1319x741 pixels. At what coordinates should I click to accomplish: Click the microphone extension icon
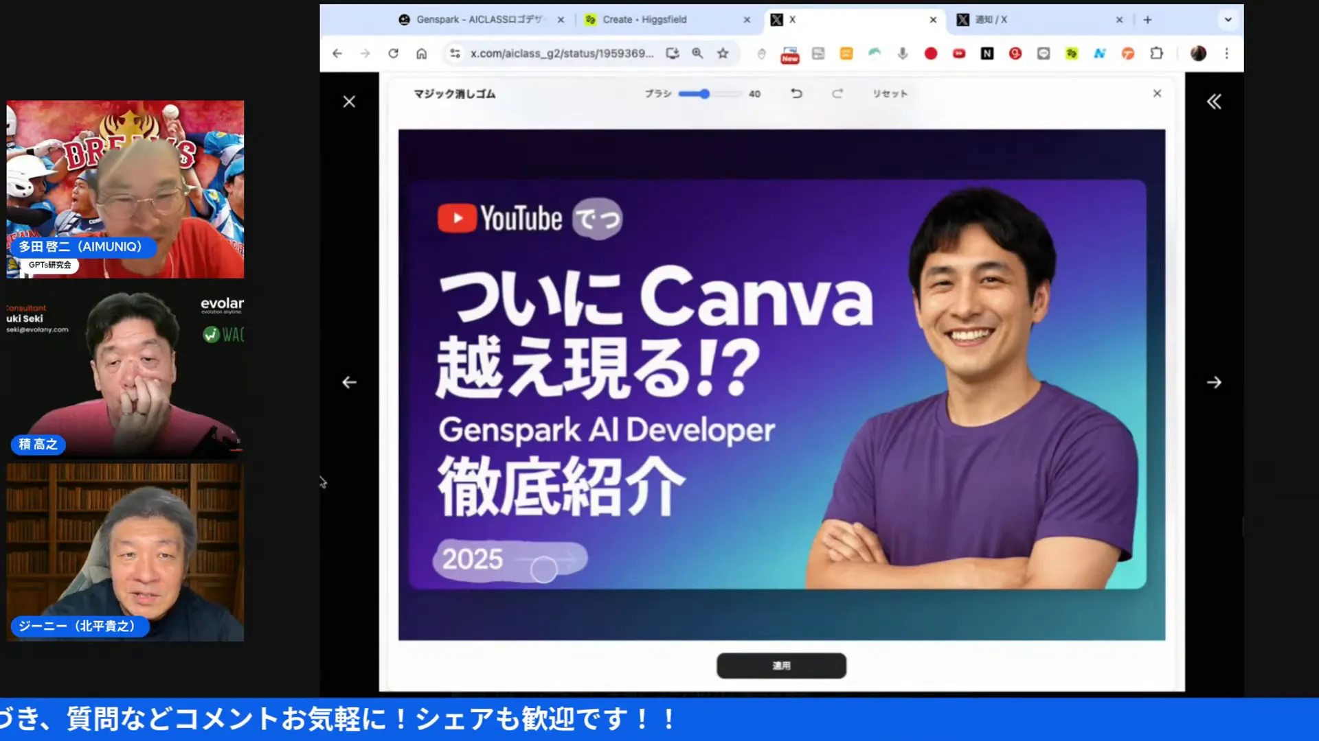[x=903, y=54]
